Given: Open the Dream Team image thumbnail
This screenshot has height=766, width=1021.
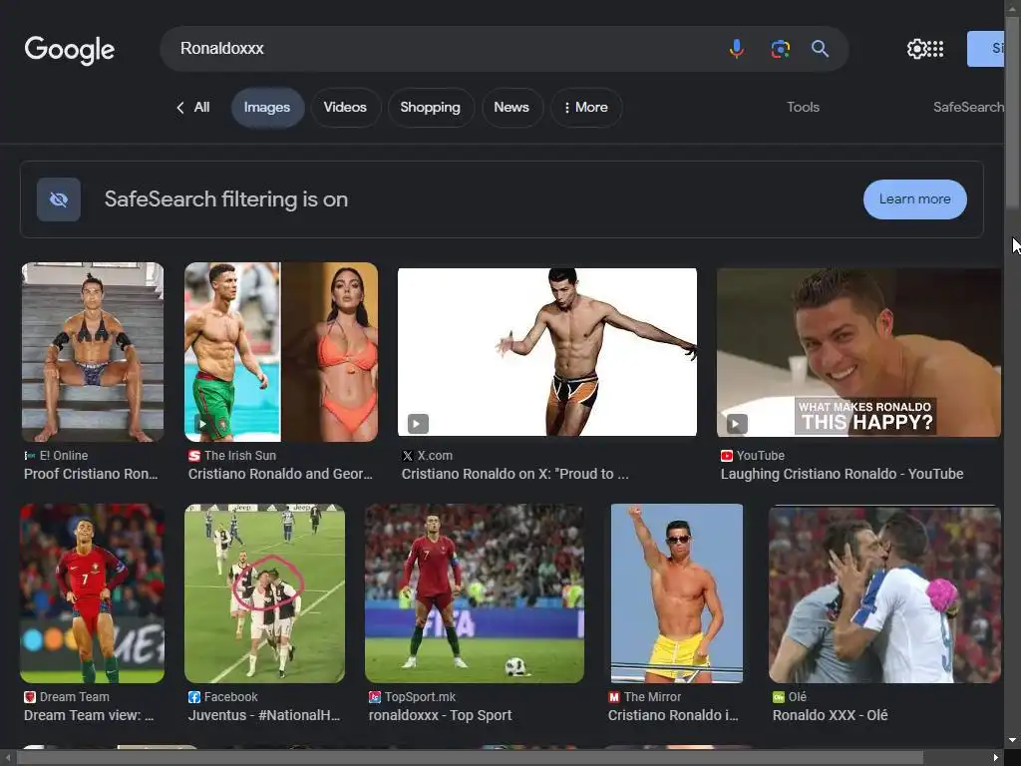Looking at the screenshot, I should 92,593.
